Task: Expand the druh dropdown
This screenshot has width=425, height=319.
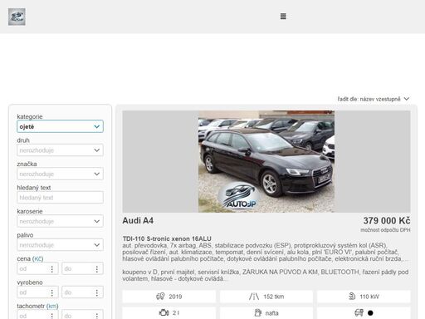Action: (x=60, y=150)
